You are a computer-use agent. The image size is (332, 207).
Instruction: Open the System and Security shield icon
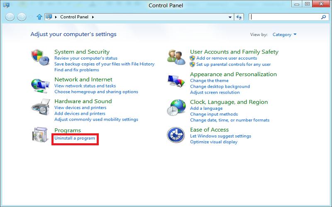tap(40, 57)
